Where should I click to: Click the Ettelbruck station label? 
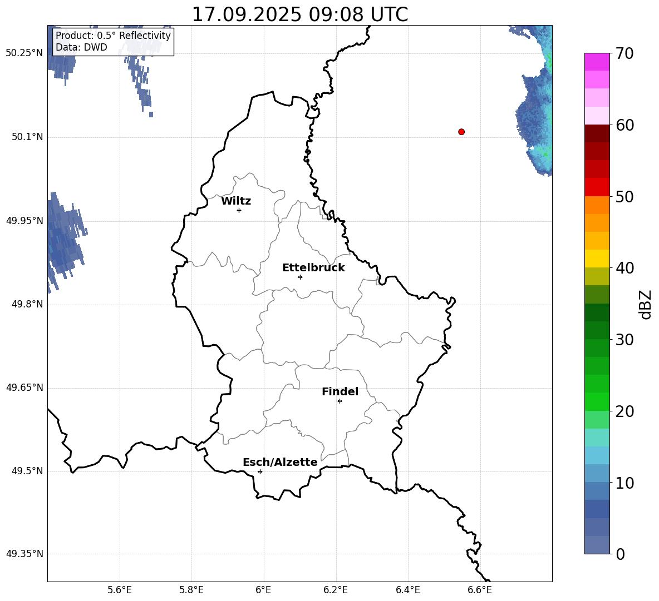313,268
